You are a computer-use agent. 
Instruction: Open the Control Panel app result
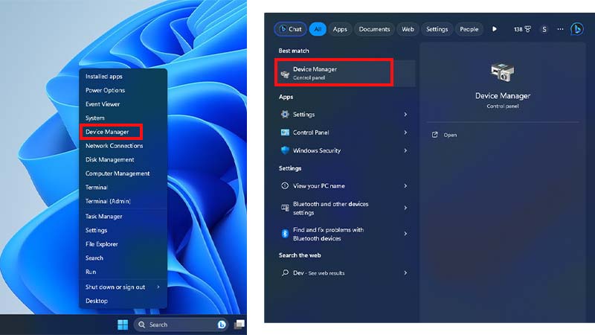[x=344, y=133]
